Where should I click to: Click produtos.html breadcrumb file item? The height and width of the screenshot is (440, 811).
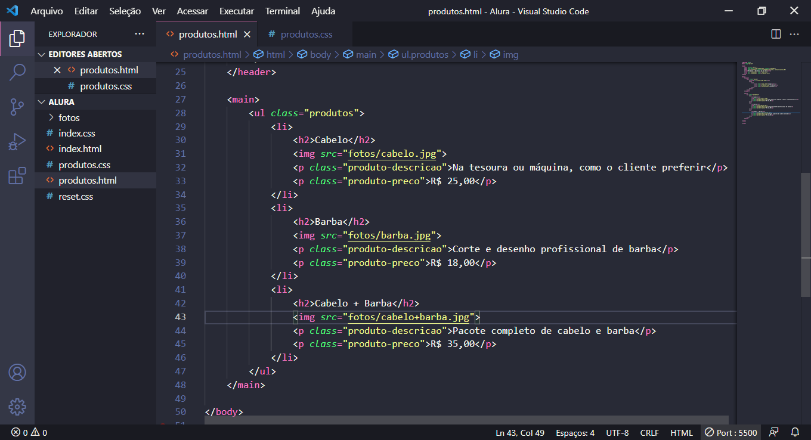[x=206, y=54]
